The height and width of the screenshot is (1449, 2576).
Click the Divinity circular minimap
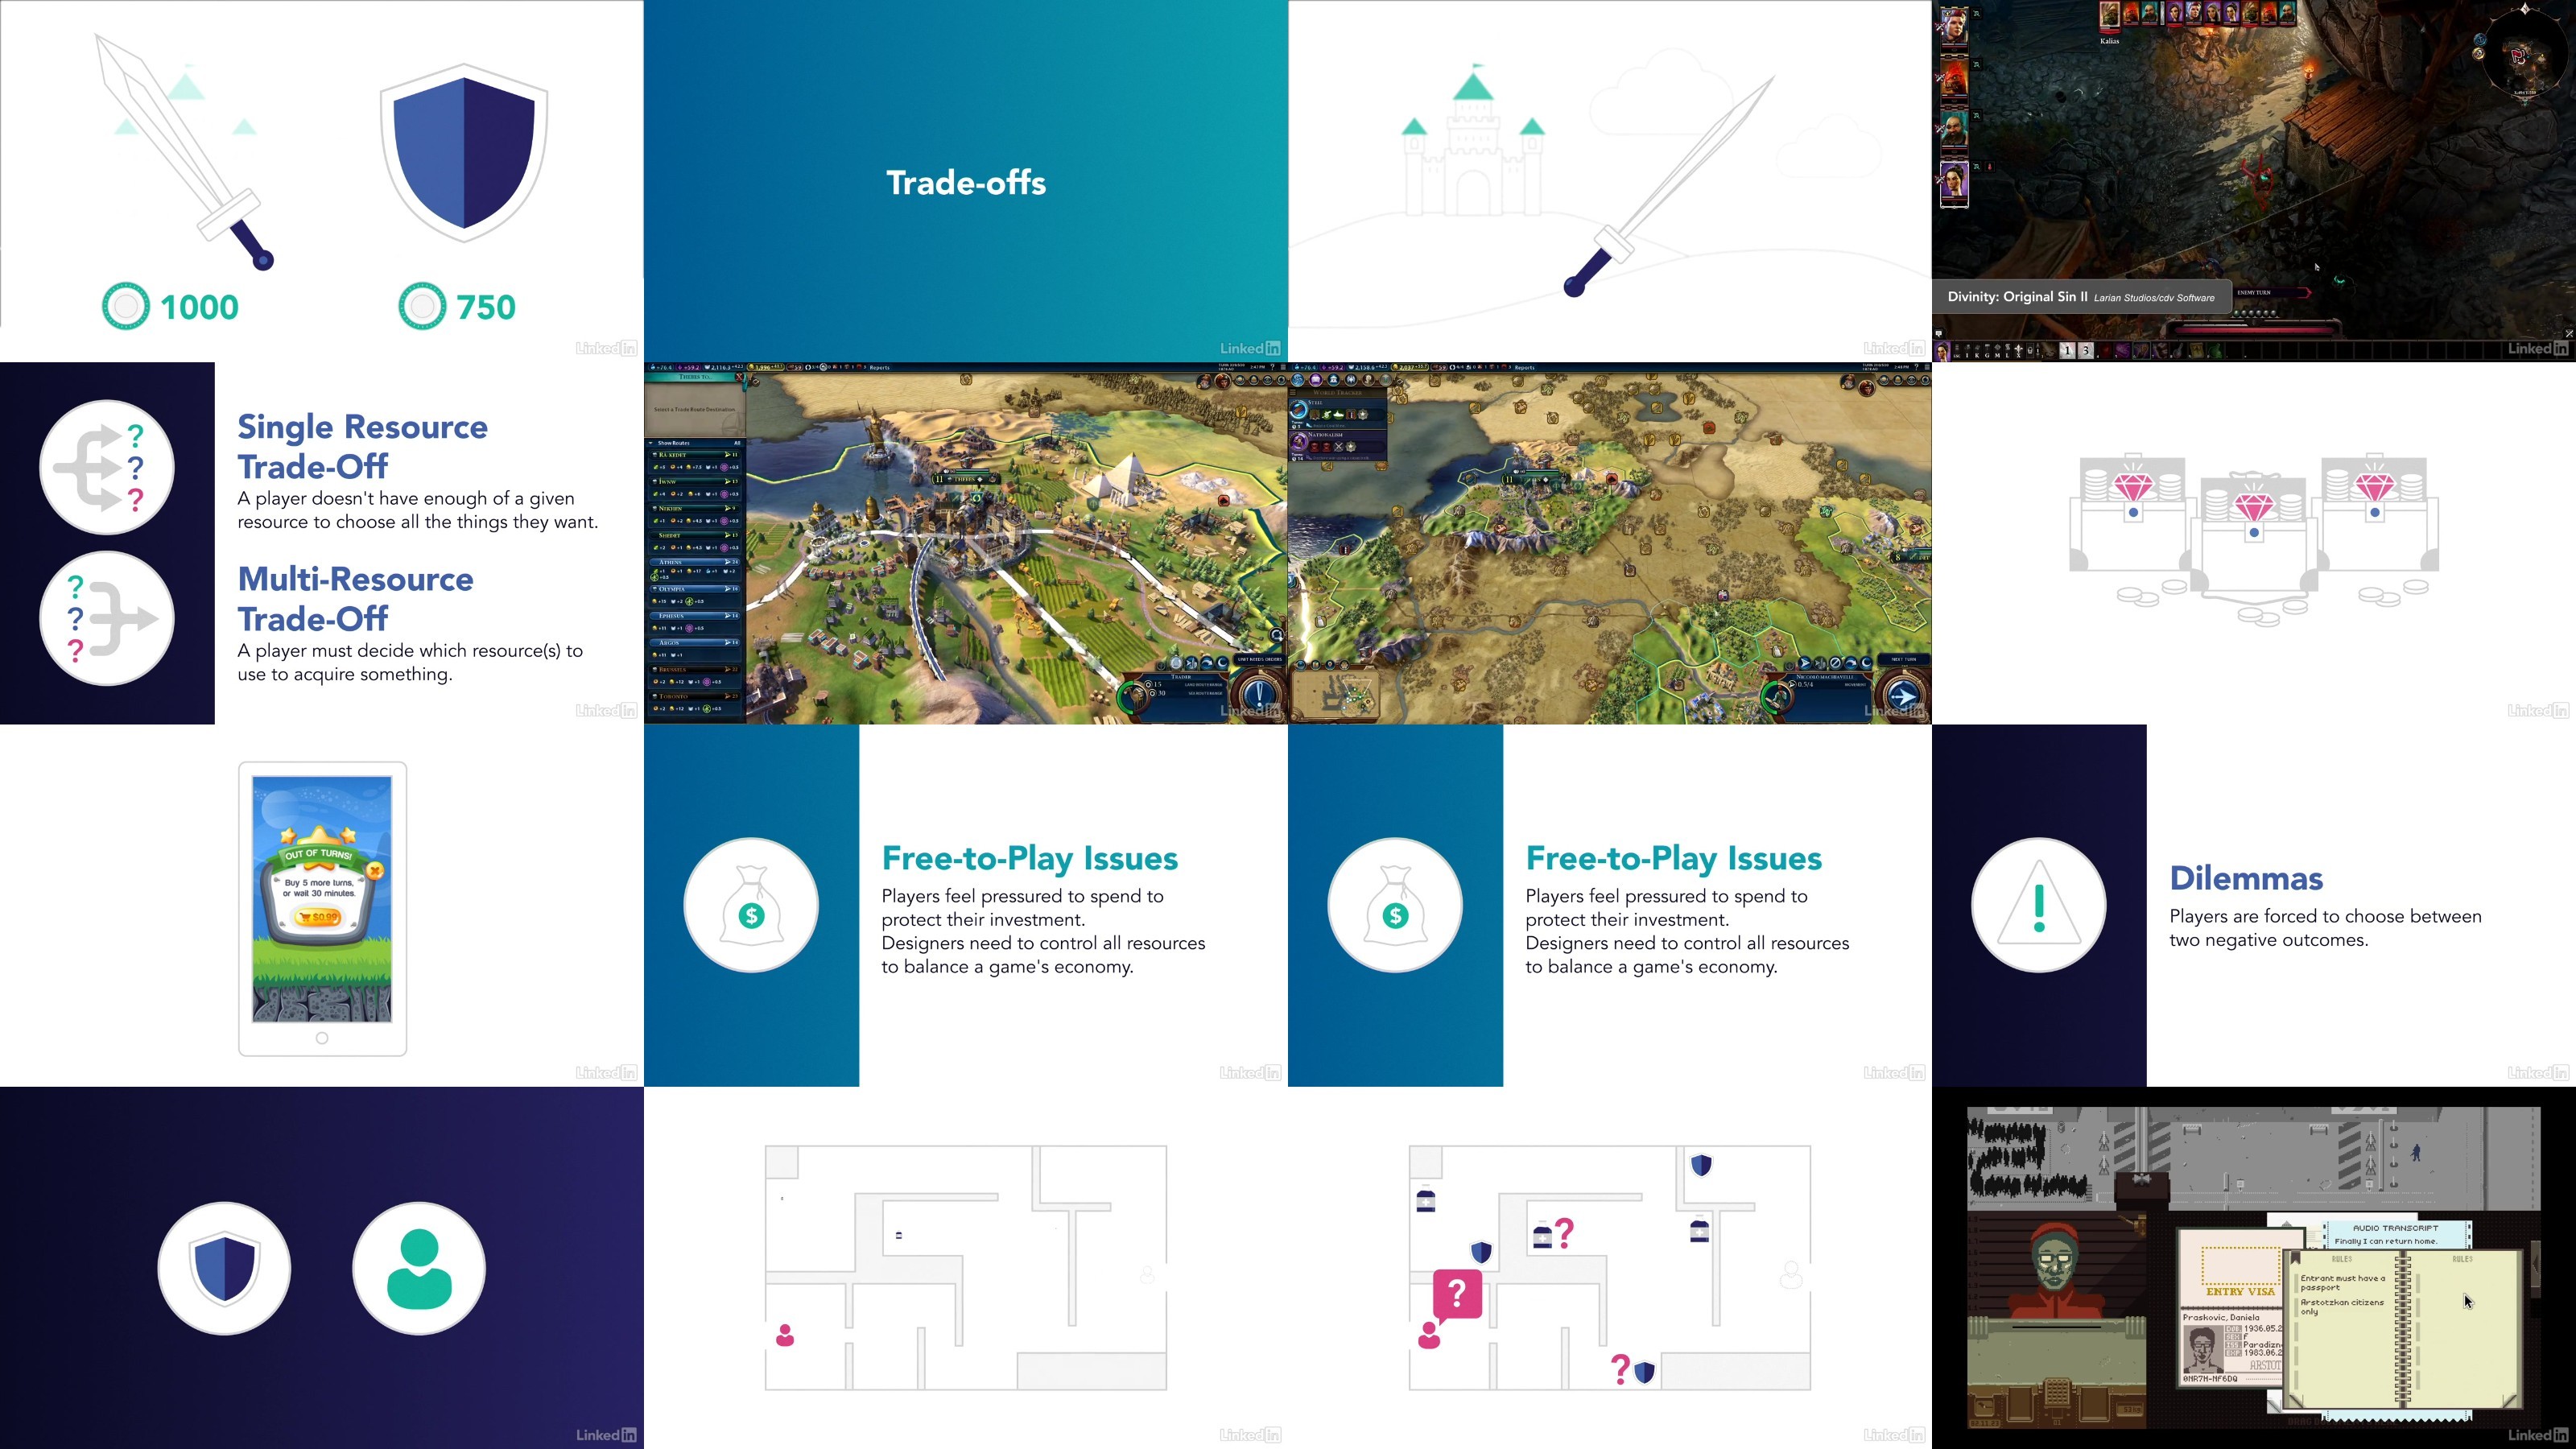coord(2525,55)
